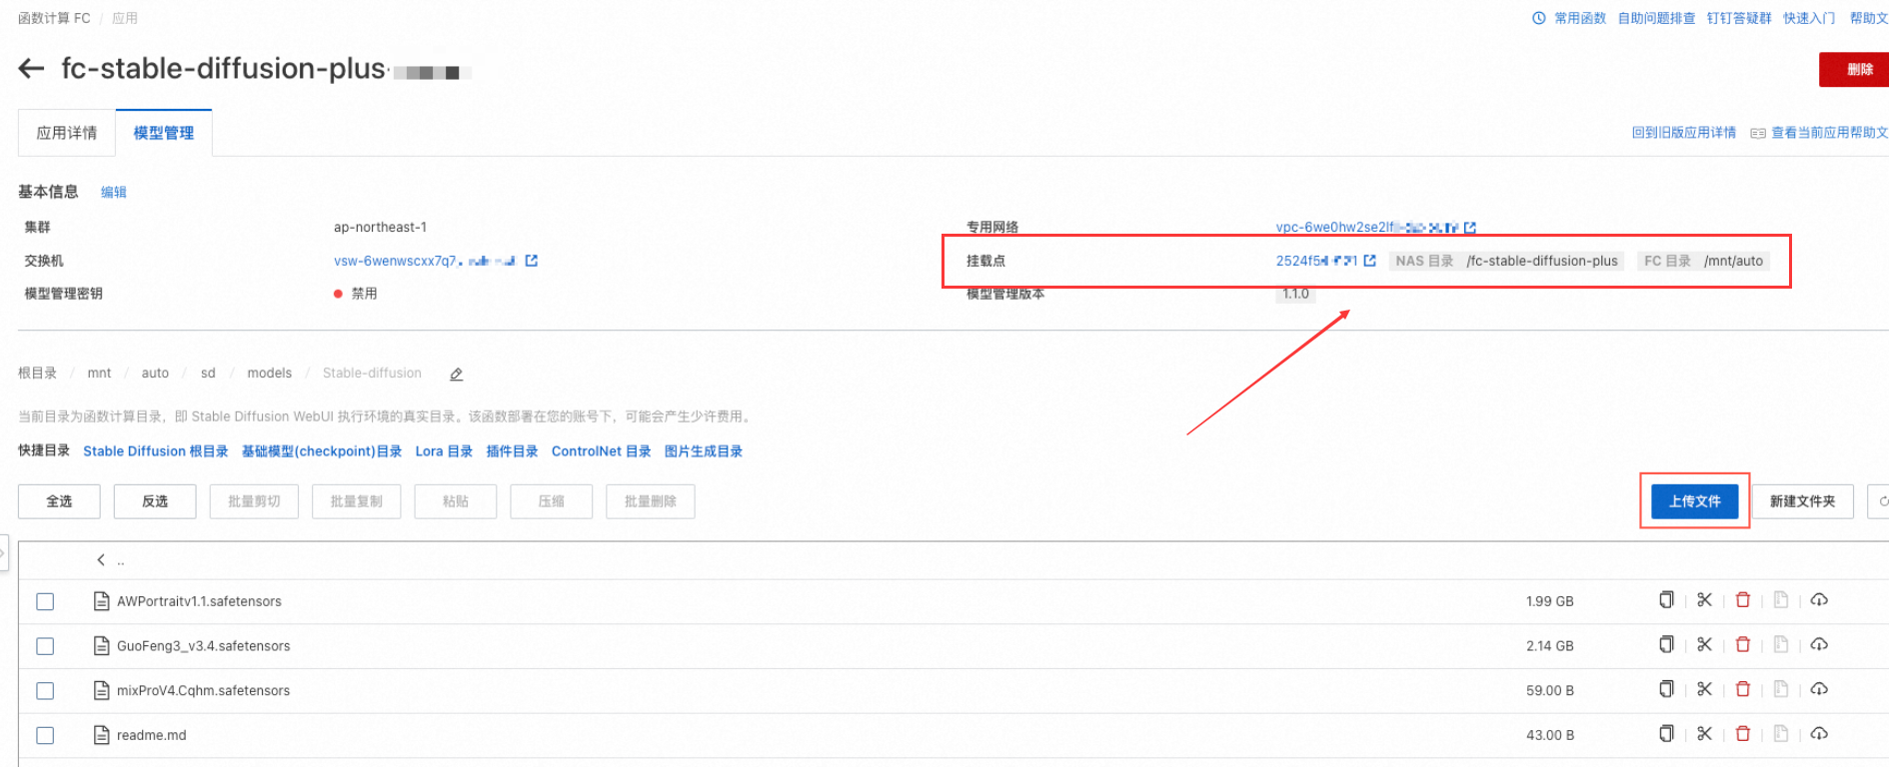Download the GuoFeng3_v3.4.safetensors file
This screenshot has height=767, width=1889.
click(x=1819, y=645)
